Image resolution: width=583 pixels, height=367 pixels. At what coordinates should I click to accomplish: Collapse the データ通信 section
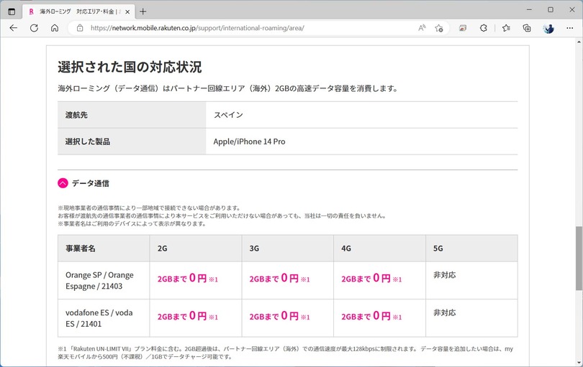click(63, 183)
